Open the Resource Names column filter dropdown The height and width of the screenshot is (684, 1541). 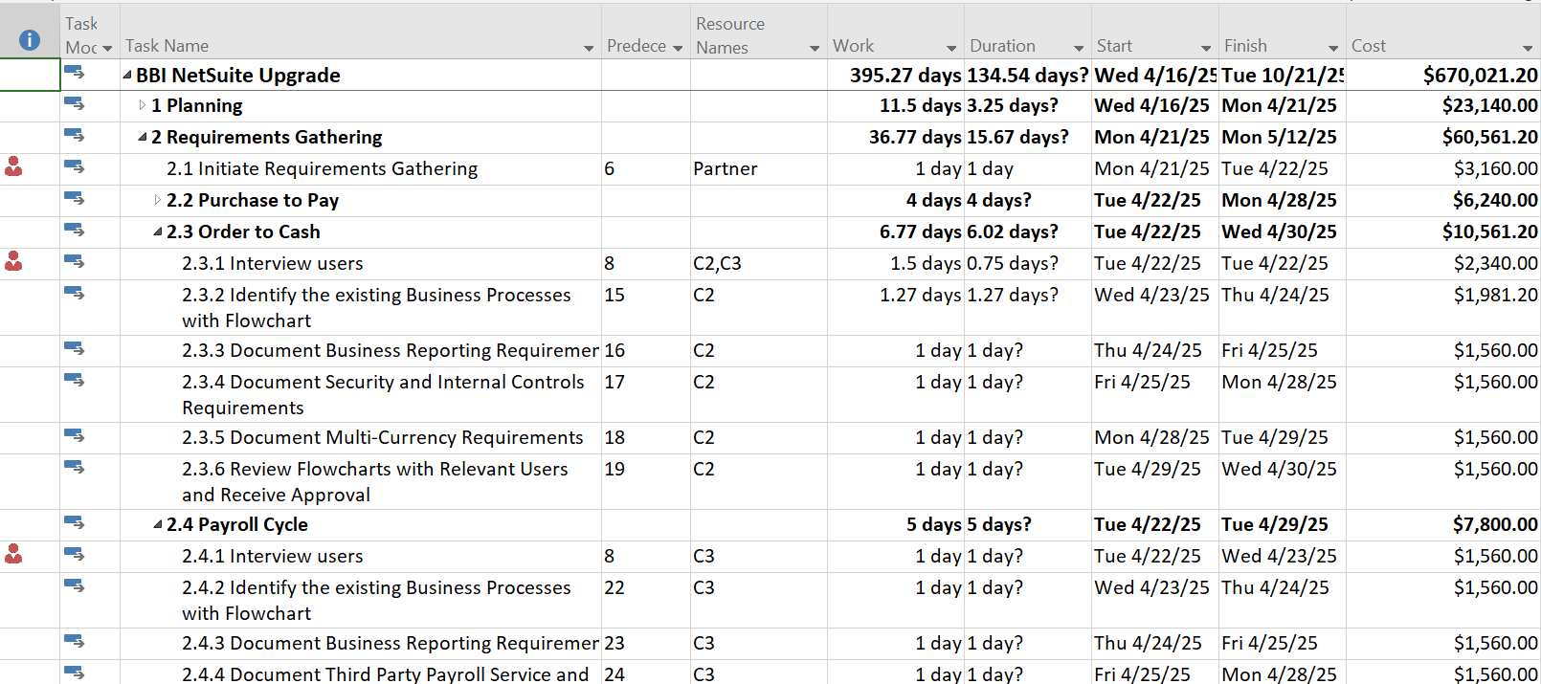pyautogui.click(x=815, y=48)
